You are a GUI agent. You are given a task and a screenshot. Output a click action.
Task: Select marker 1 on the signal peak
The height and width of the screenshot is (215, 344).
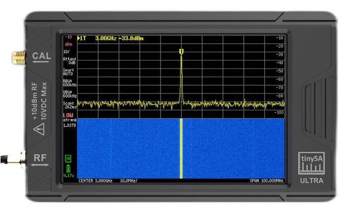click(181, 51)
